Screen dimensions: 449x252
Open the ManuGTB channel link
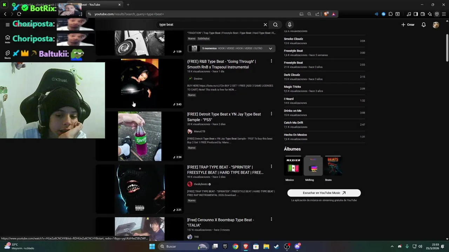(x=200, y=132)
